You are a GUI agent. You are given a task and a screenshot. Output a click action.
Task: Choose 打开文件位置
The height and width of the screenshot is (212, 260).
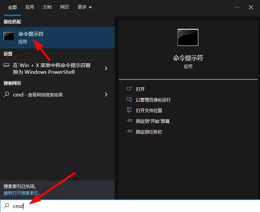149,111
